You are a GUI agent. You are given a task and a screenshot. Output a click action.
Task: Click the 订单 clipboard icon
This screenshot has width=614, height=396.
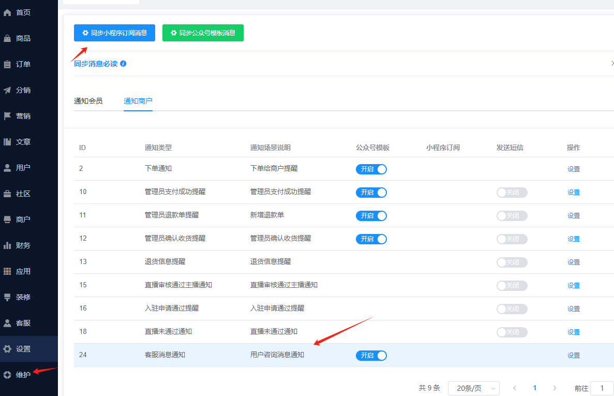7,64
